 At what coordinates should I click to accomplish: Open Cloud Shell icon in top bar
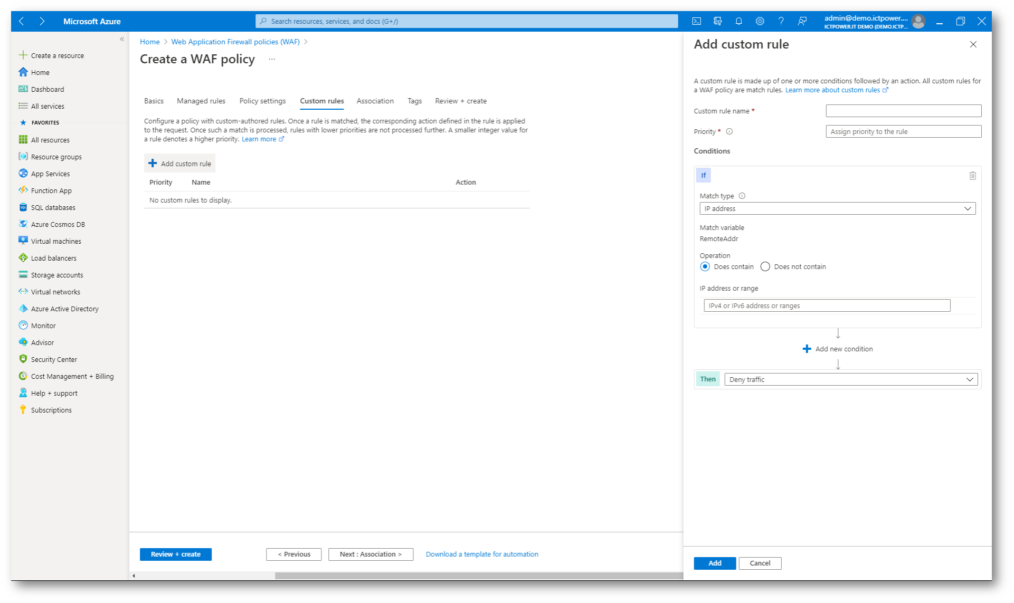click(x=696, y=21)
